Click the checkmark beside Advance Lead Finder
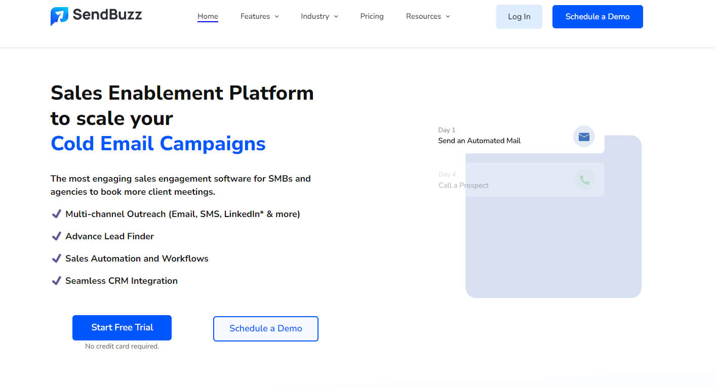Screen dimensions: 715x388 click(57, 236)
